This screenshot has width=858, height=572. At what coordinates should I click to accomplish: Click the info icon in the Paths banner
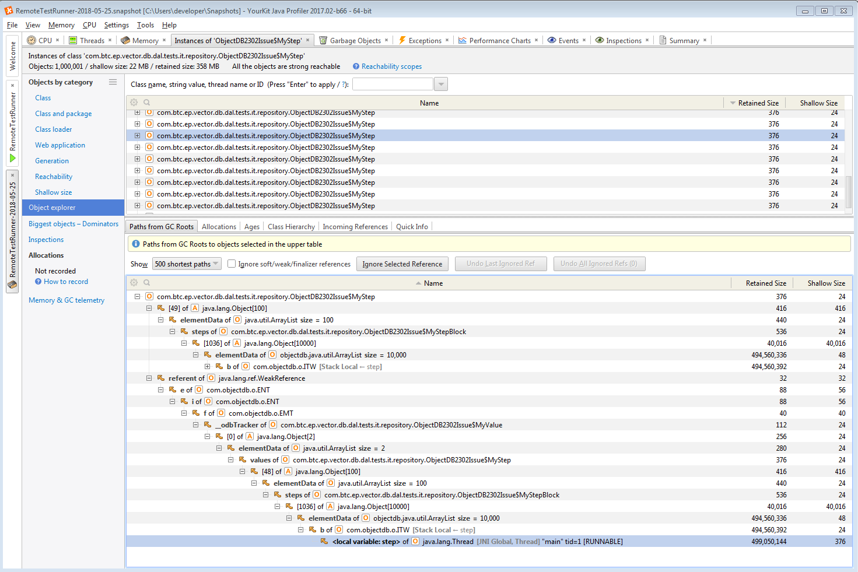click(x=135, y=244)
